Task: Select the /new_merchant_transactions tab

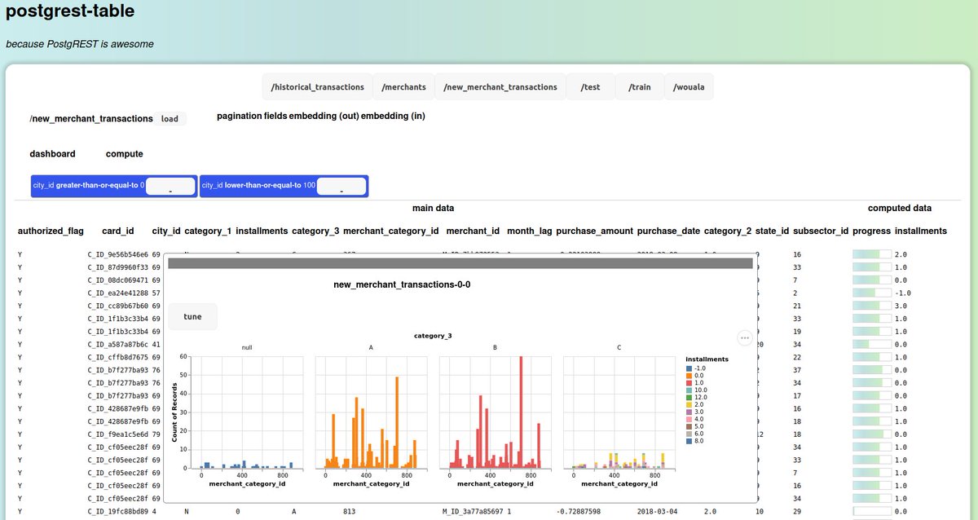Action: [x=500, y=86]
